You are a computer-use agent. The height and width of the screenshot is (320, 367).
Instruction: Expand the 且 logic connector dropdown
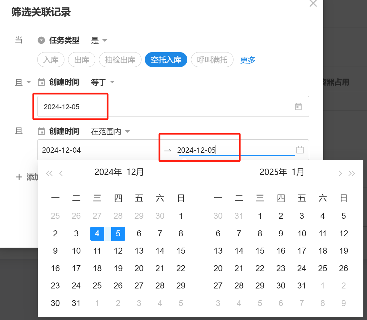click(23, 82)
